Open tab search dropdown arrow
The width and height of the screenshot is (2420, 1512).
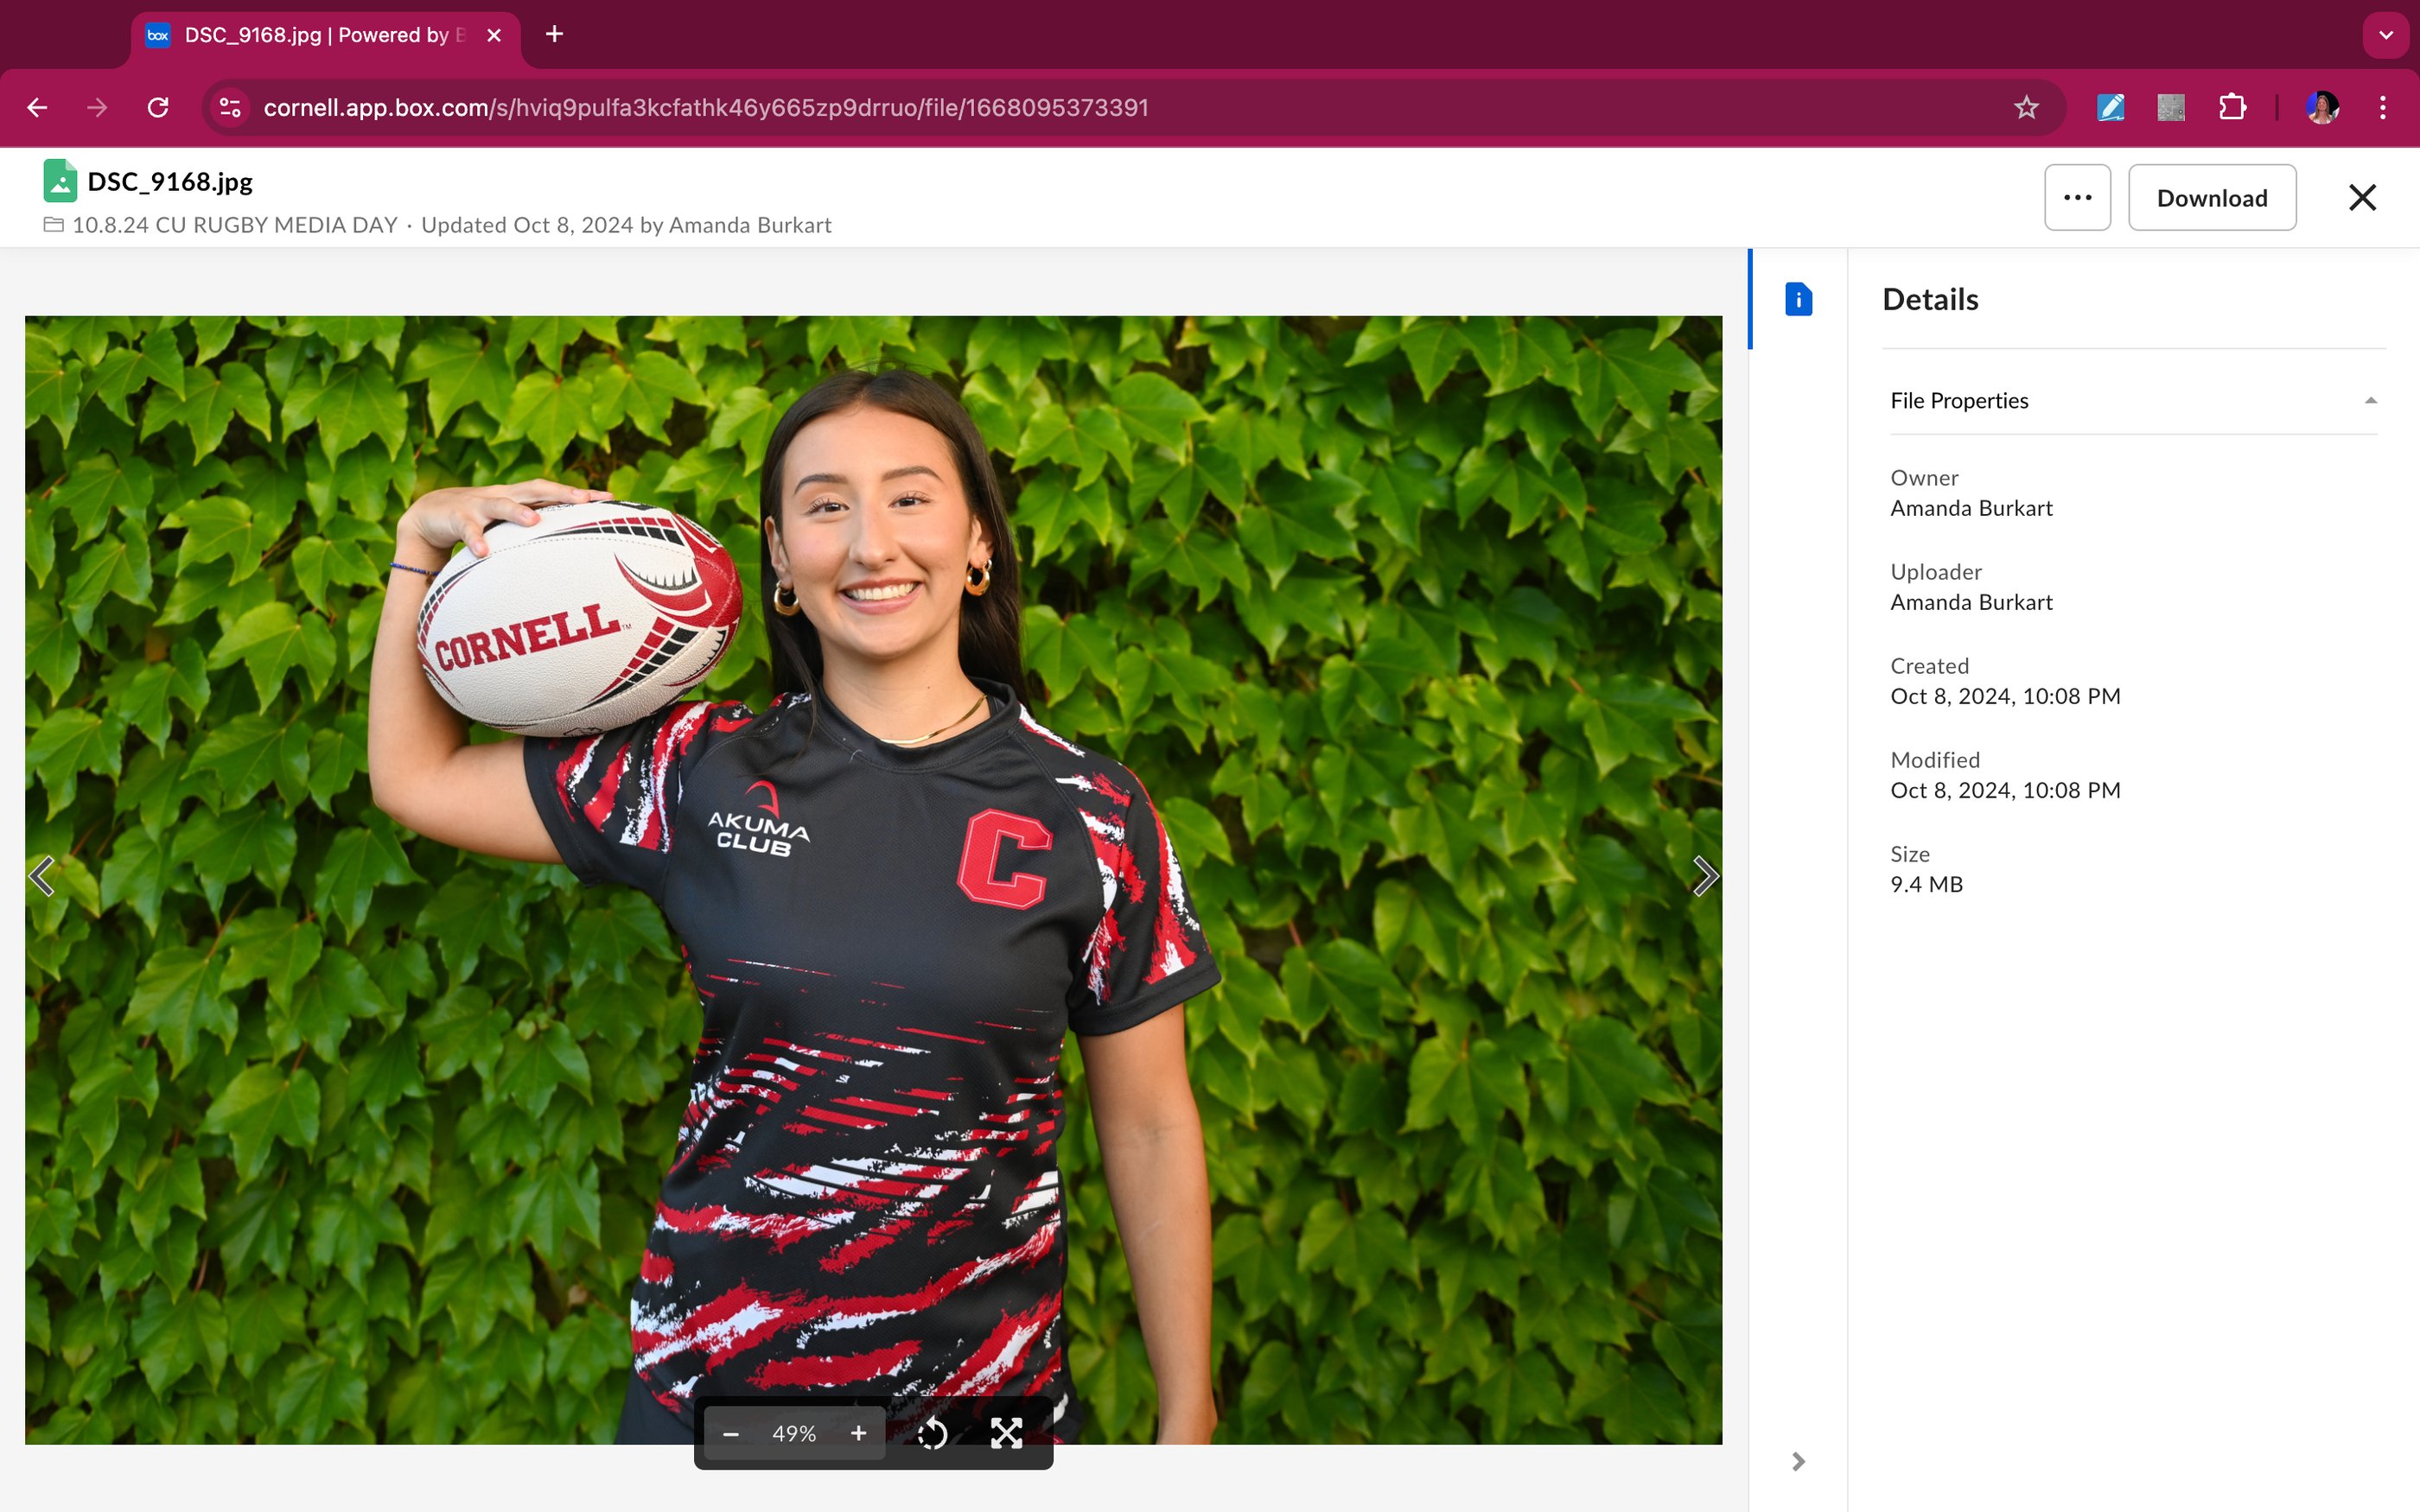coord(2385,35)
